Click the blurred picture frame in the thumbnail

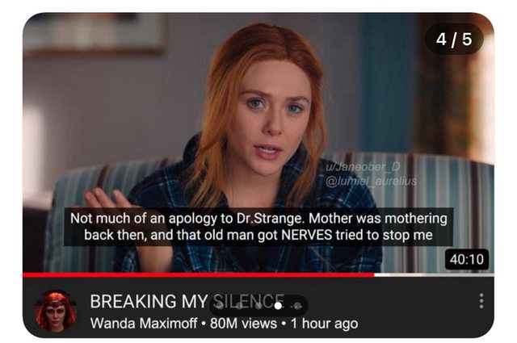pos(94,33)
